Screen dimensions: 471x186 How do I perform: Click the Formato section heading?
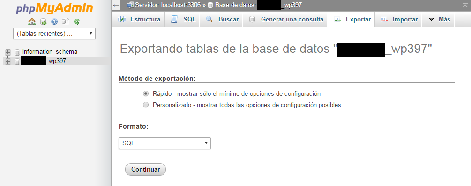[x=134, y=126]
